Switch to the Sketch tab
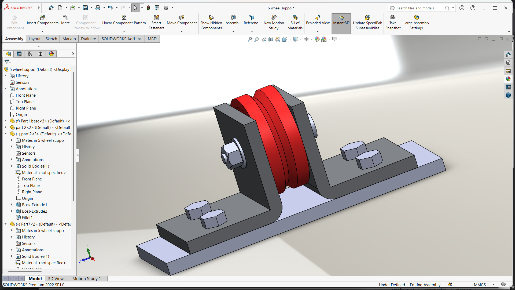Screen dimensions: 515x290 point(51,39)
